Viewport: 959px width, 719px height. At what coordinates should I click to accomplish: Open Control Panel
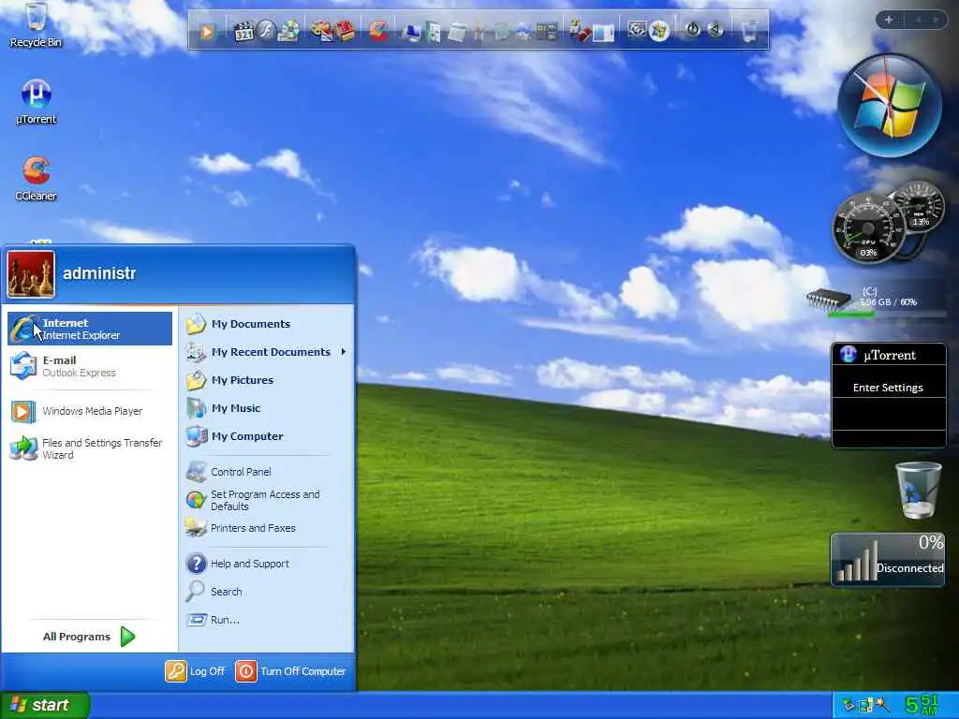click(266, 472)
